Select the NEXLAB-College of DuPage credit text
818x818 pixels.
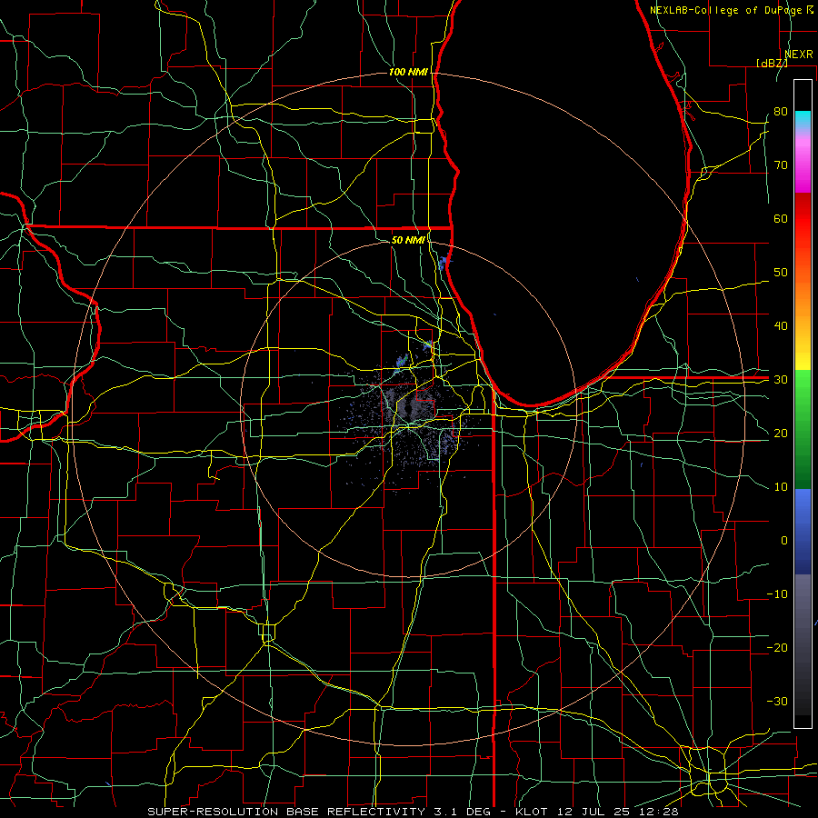pyautogui.click(x=725, y=10)
